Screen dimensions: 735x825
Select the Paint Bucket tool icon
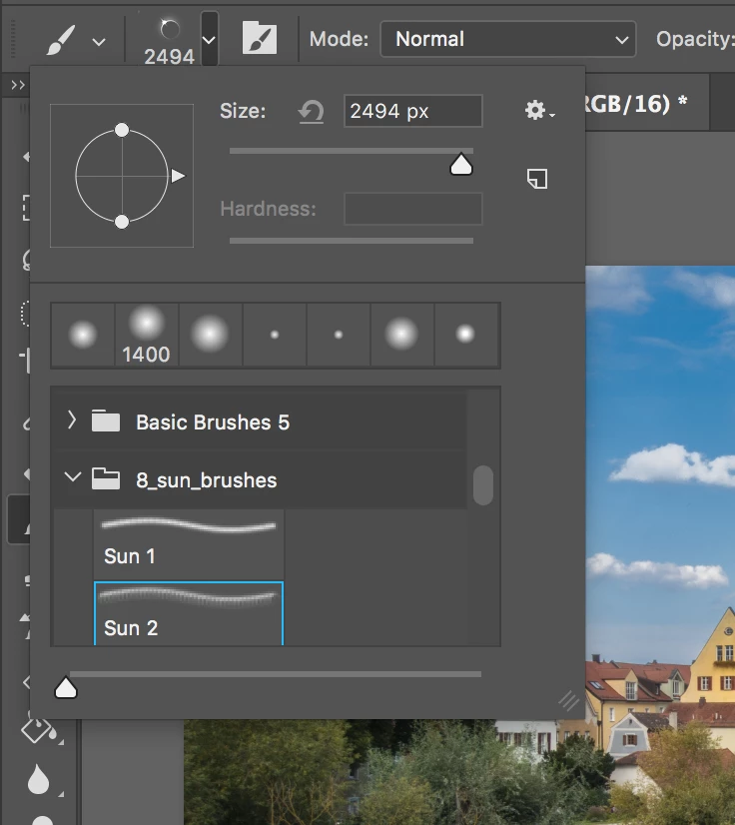coord(38,730)
